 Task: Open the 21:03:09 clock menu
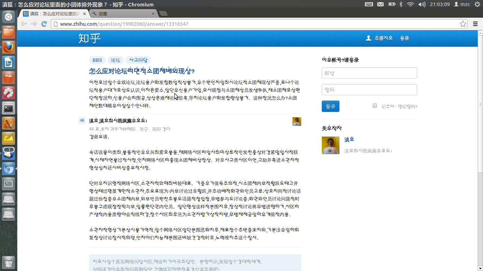pyautogui.click(x=440, y=4)
